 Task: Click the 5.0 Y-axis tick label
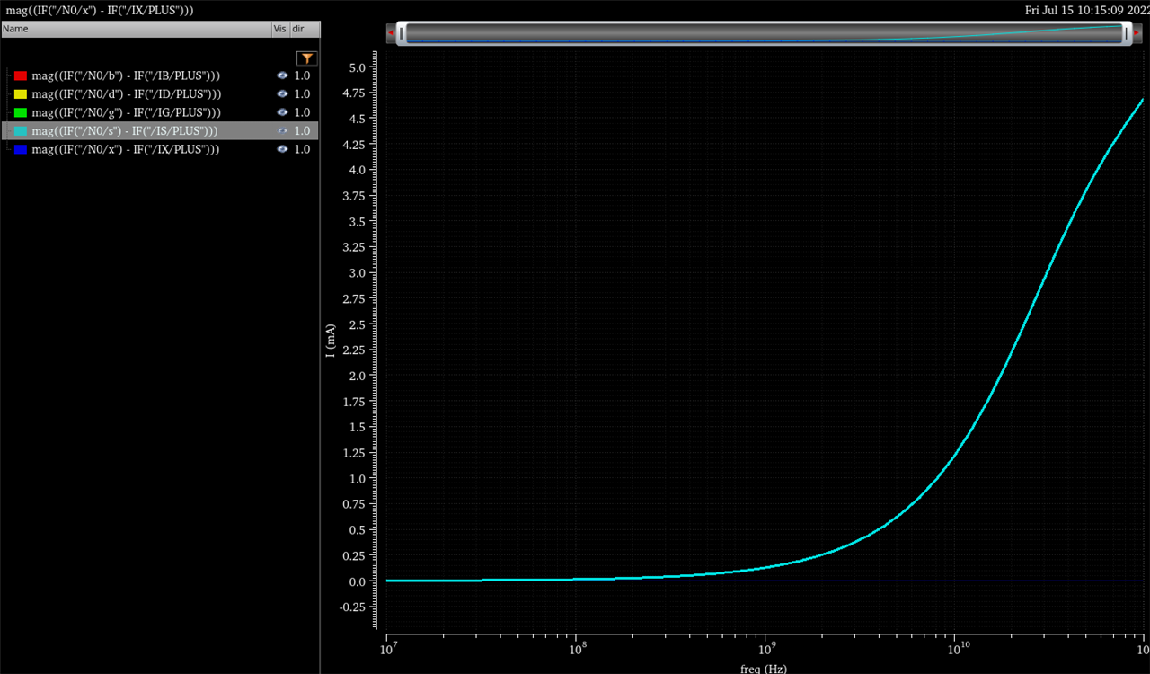[x=357, y=67]
